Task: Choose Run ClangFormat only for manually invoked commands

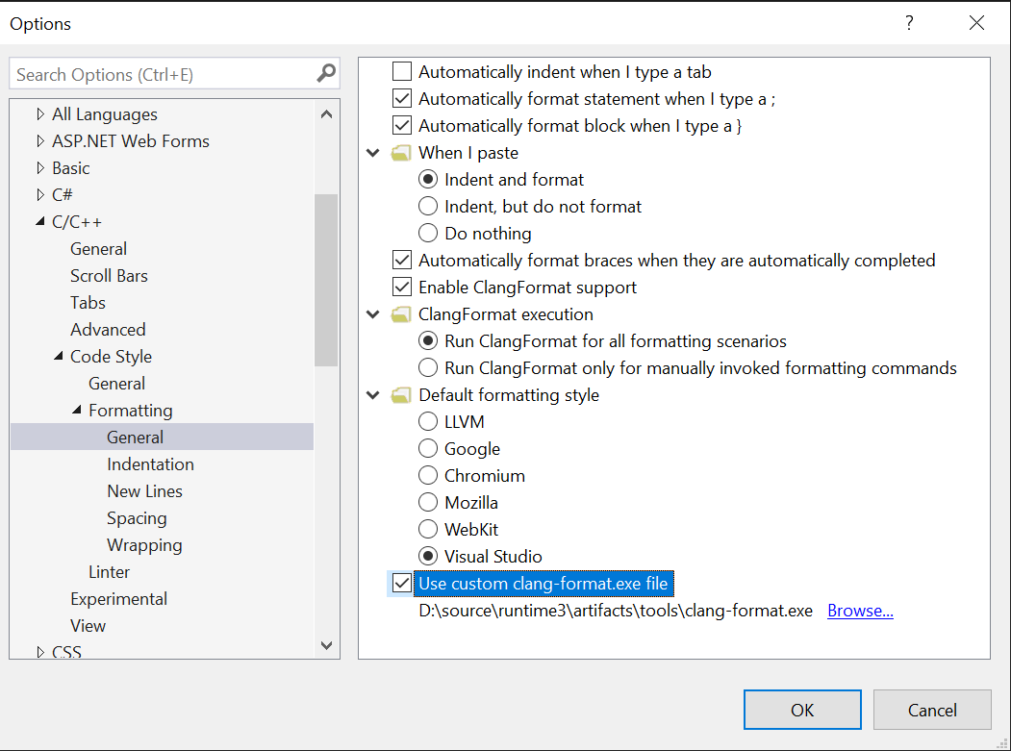Action: [428, 368]
